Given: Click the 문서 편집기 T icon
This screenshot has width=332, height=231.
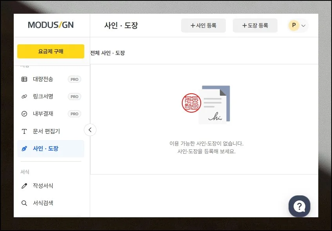Looking at the screenshot, I should [x=24, y=131].
